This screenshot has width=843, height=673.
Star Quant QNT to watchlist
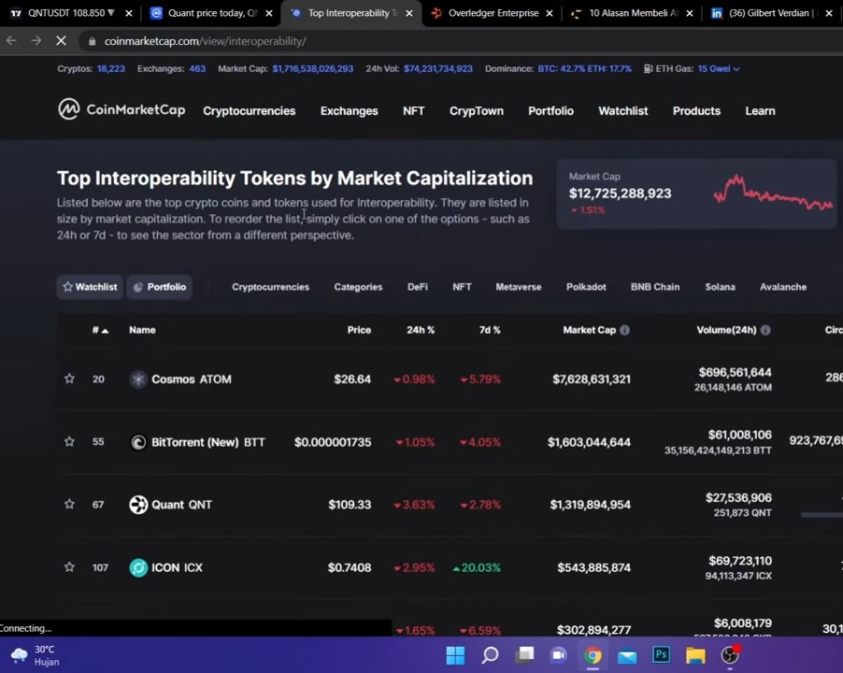pyautogui.click(x=69, y=504)
